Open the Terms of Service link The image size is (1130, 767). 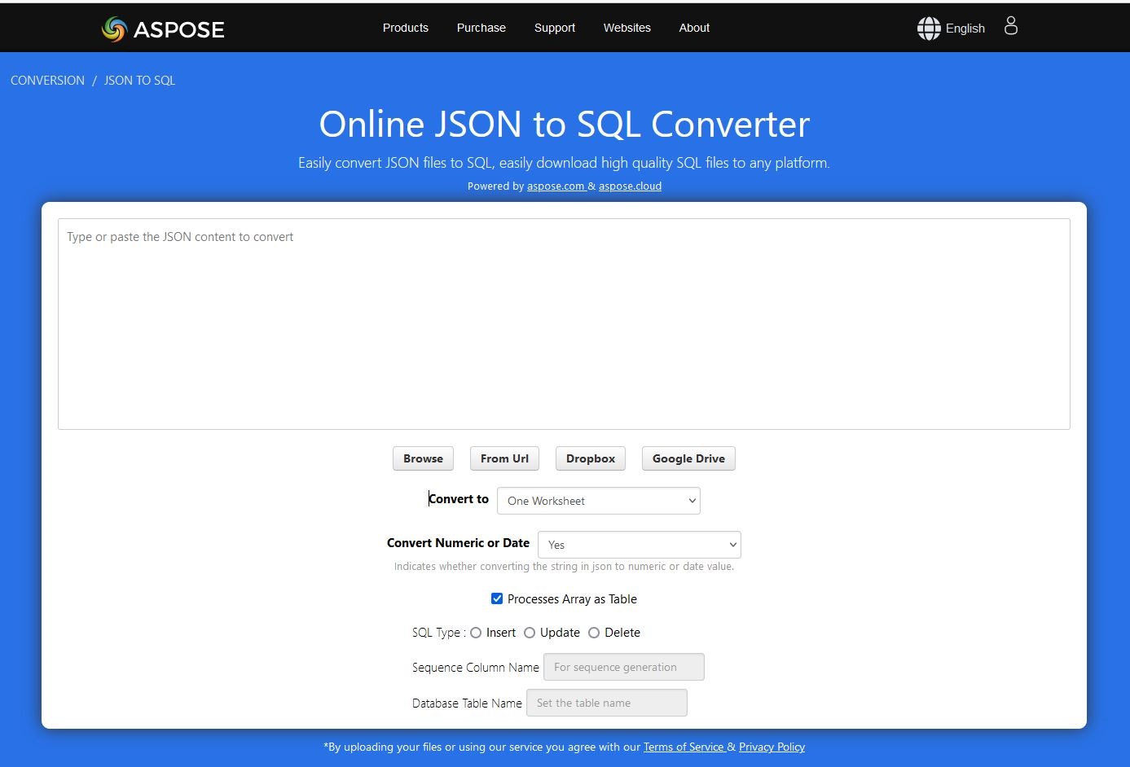(684, 747)
